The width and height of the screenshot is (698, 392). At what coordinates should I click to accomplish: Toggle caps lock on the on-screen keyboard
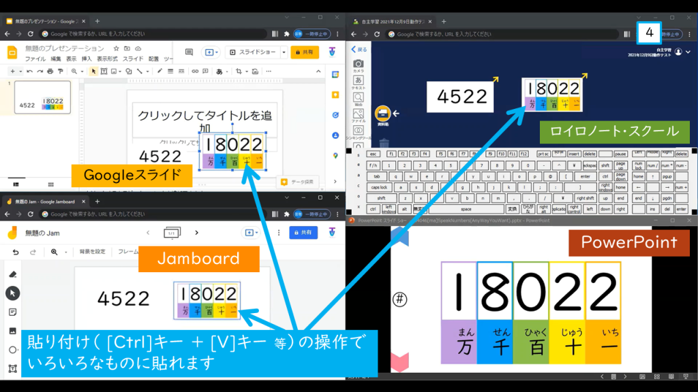point(379,187)
